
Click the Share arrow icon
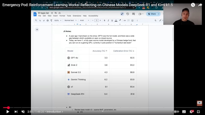201,5
